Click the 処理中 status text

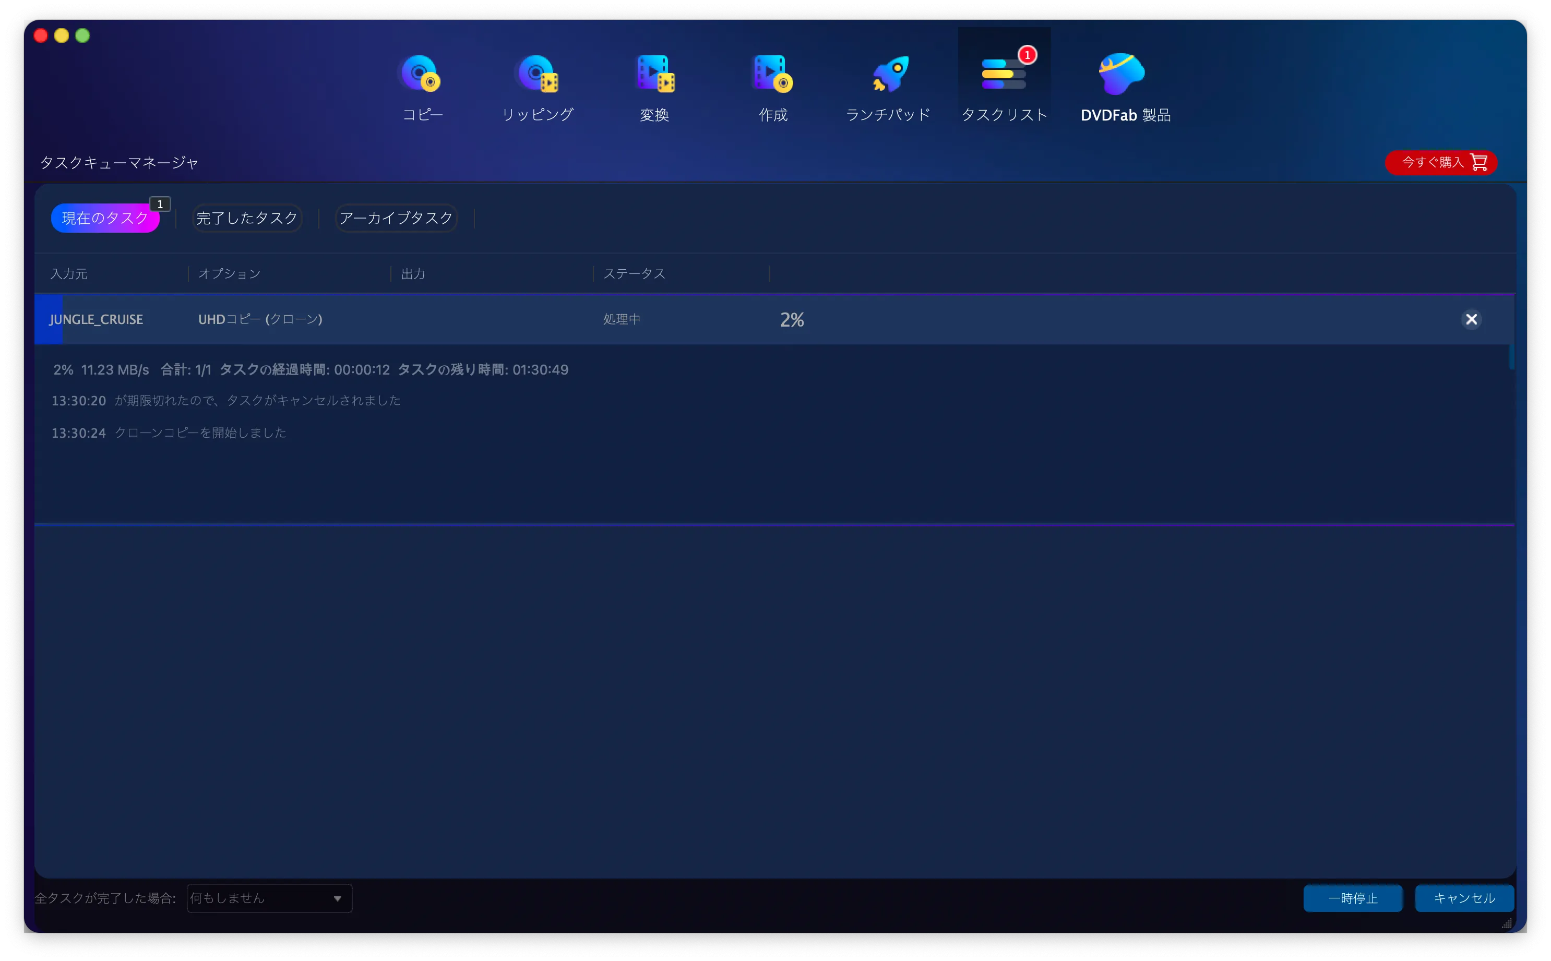tap(622, 319)
